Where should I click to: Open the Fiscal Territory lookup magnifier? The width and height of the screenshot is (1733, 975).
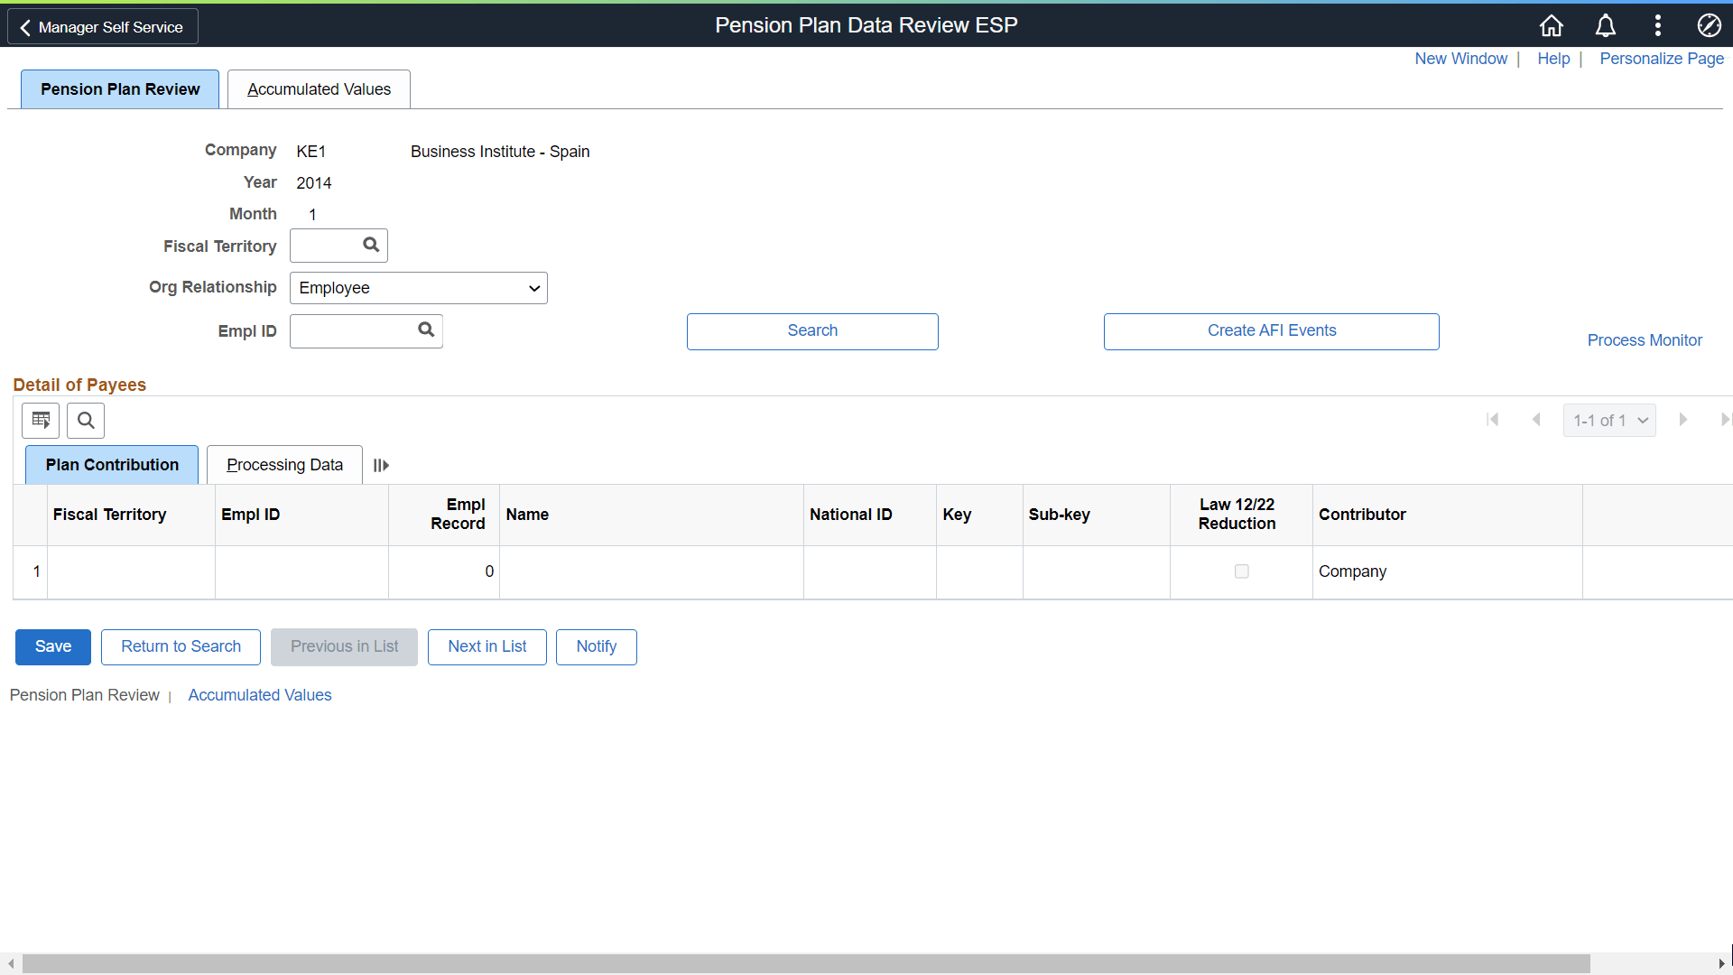click(x=370, y=245)
